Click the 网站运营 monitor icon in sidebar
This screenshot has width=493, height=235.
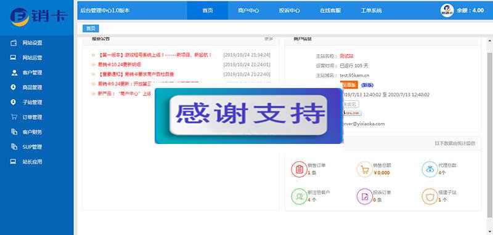coord(13,58)
